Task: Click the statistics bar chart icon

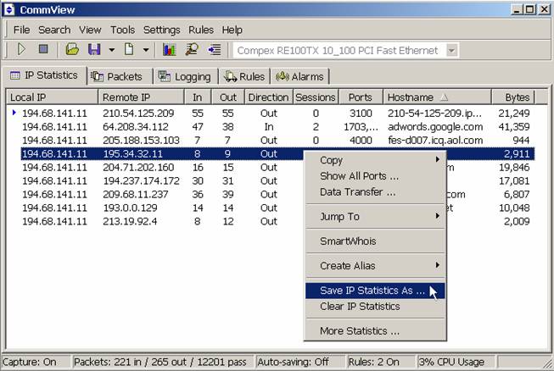Action: tap(169, 50)
